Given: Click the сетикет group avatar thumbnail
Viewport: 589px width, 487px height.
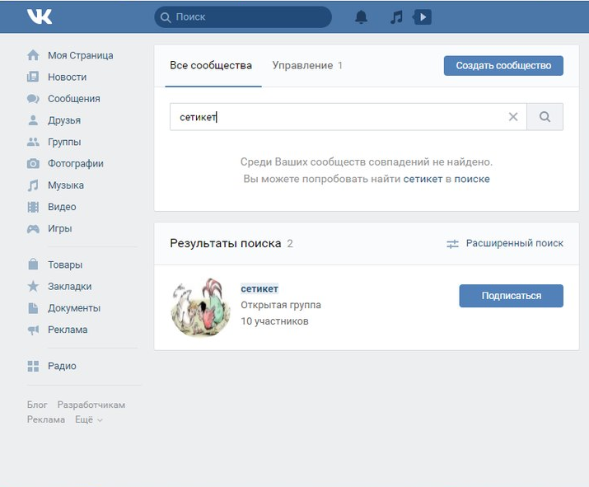Looking at the screenshot, I should tap(201, 307).
